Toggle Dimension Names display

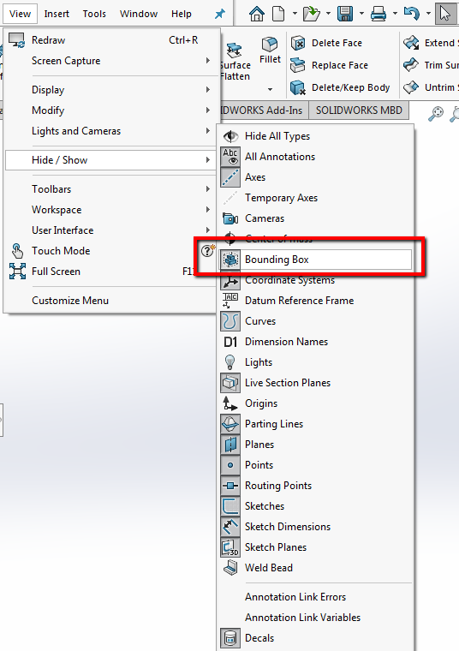(x=316, y=342)
